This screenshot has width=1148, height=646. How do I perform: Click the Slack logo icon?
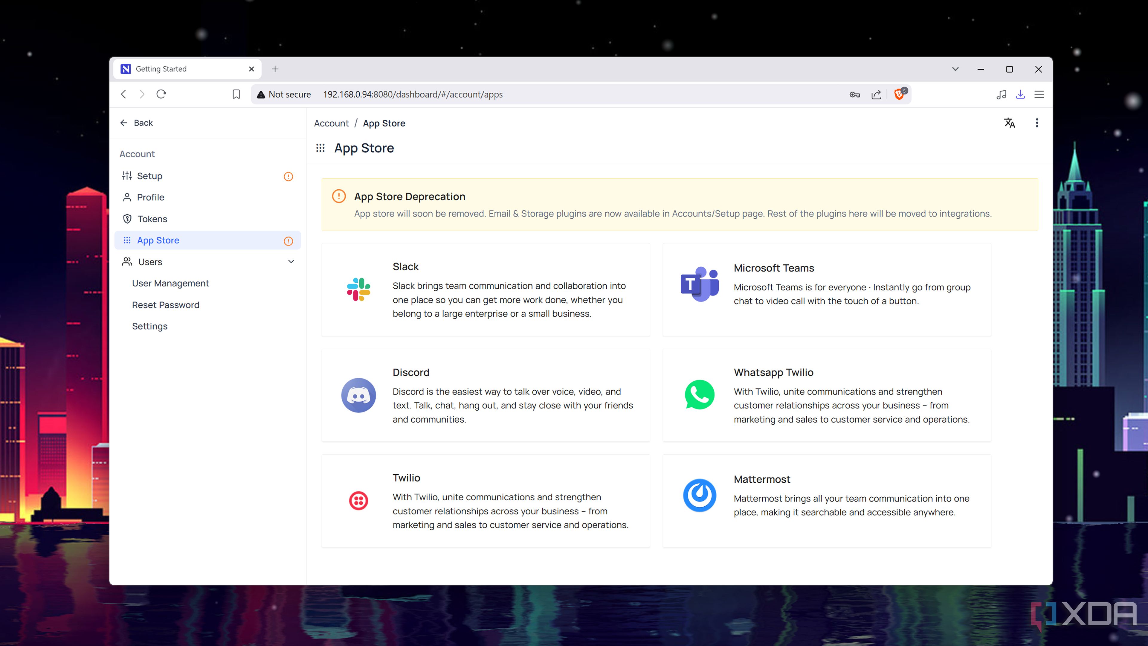point(358,289)
